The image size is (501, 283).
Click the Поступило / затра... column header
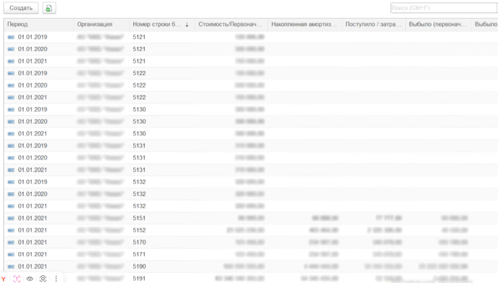373,24
